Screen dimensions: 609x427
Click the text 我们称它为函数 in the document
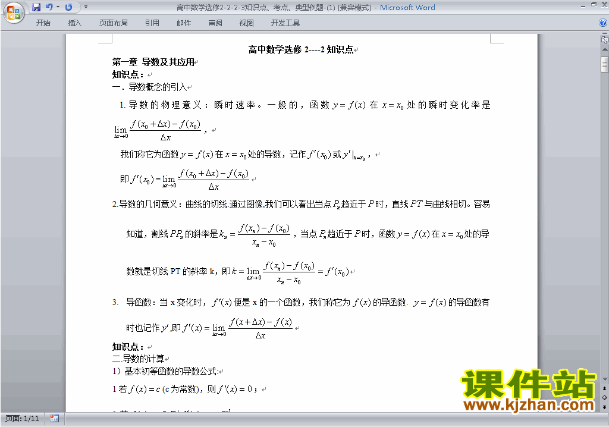(149, 154)
